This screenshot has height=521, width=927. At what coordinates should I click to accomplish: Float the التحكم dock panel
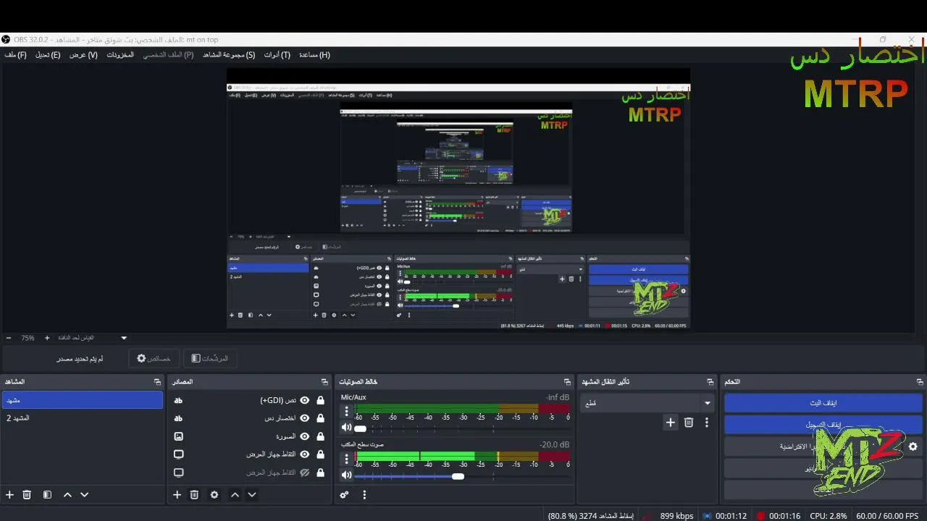click(920, 381)
